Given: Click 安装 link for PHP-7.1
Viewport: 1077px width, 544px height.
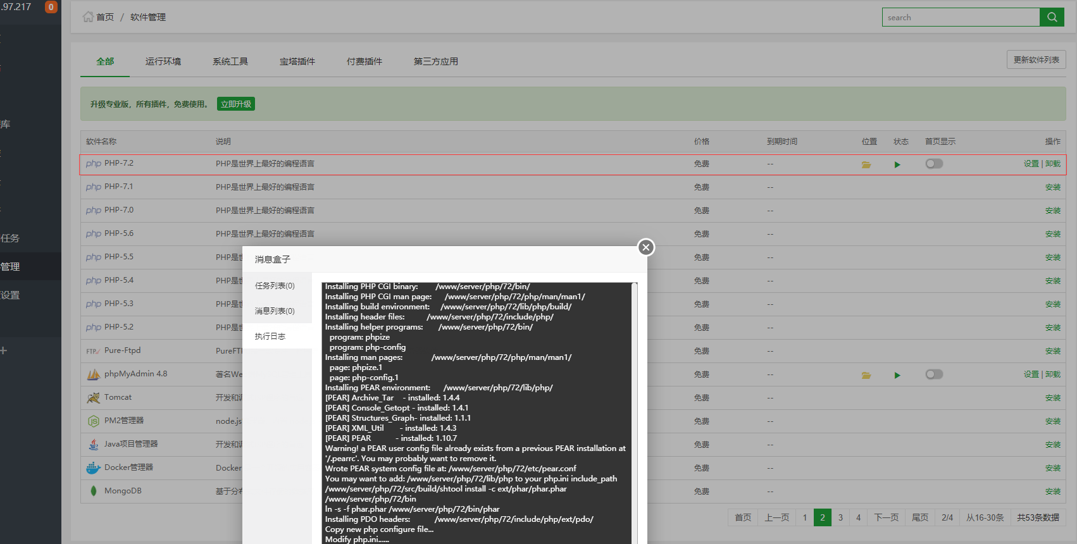Looking at the screenshot, I should point(1053,187).
